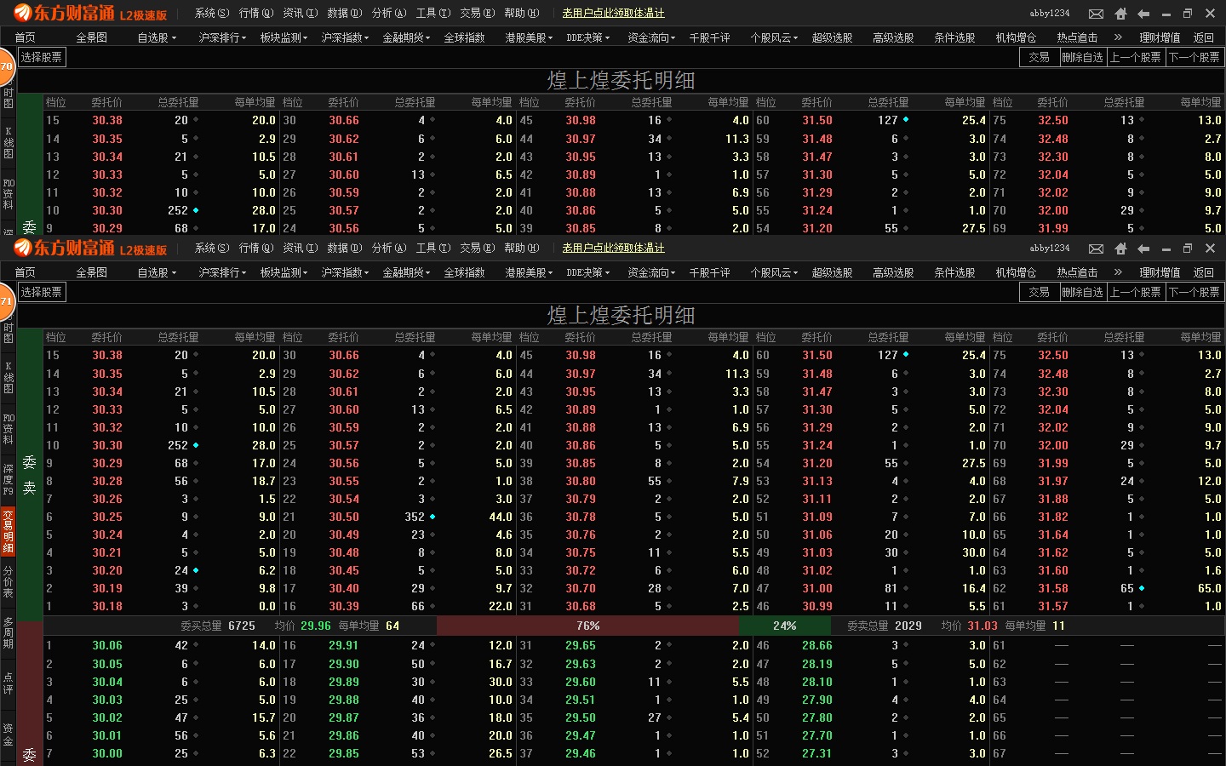Open 多周期 side tab
Image resolution: width=1226 pixels, height=766 pixels.
[9, 633]
